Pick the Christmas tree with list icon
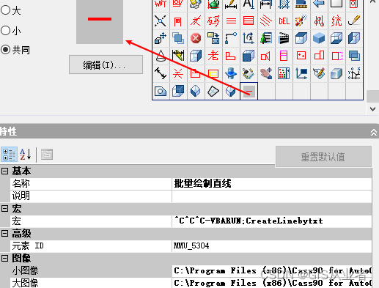Viewport: 379px width, 288px height. tap(266, 38)
